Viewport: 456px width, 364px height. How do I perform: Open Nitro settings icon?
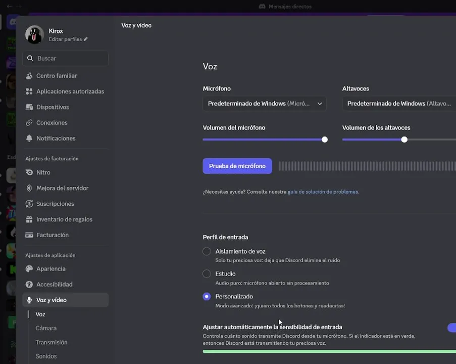point(29,172)
